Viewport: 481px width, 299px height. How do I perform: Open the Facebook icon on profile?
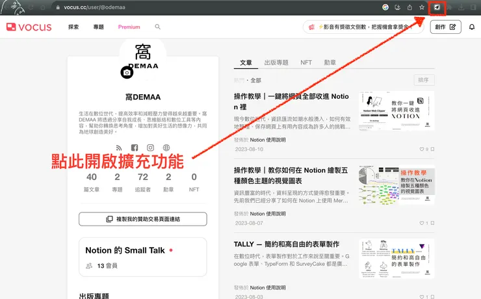[135, 148]
